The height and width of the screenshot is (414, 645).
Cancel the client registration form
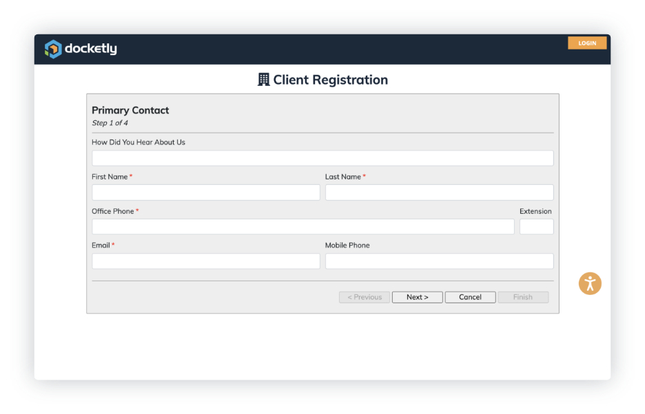[x=470, y=297]
